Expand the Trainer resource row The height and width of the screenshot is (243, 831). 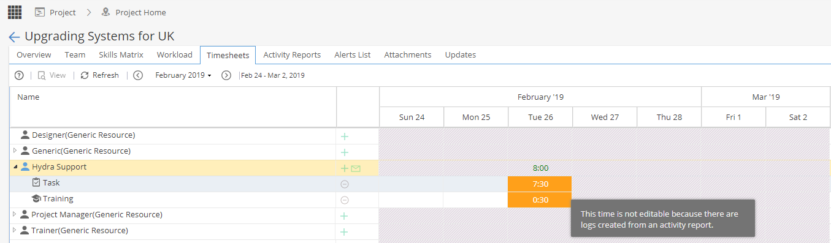15,230
